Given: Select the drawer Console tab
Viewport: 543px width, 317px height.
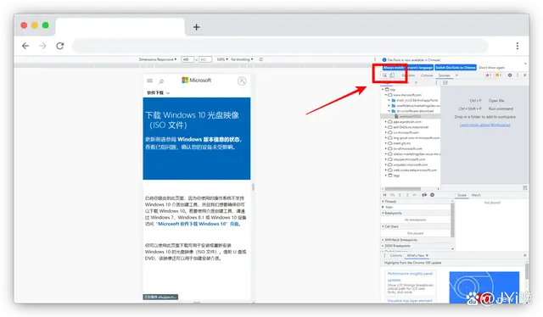Looking at the screenshot, I should (396, 255).
